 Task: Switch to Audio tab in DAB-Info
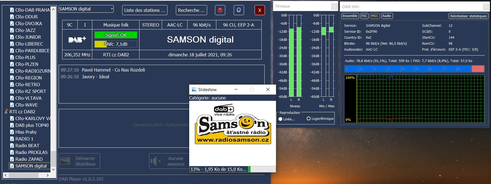click(x=387, y=16)
